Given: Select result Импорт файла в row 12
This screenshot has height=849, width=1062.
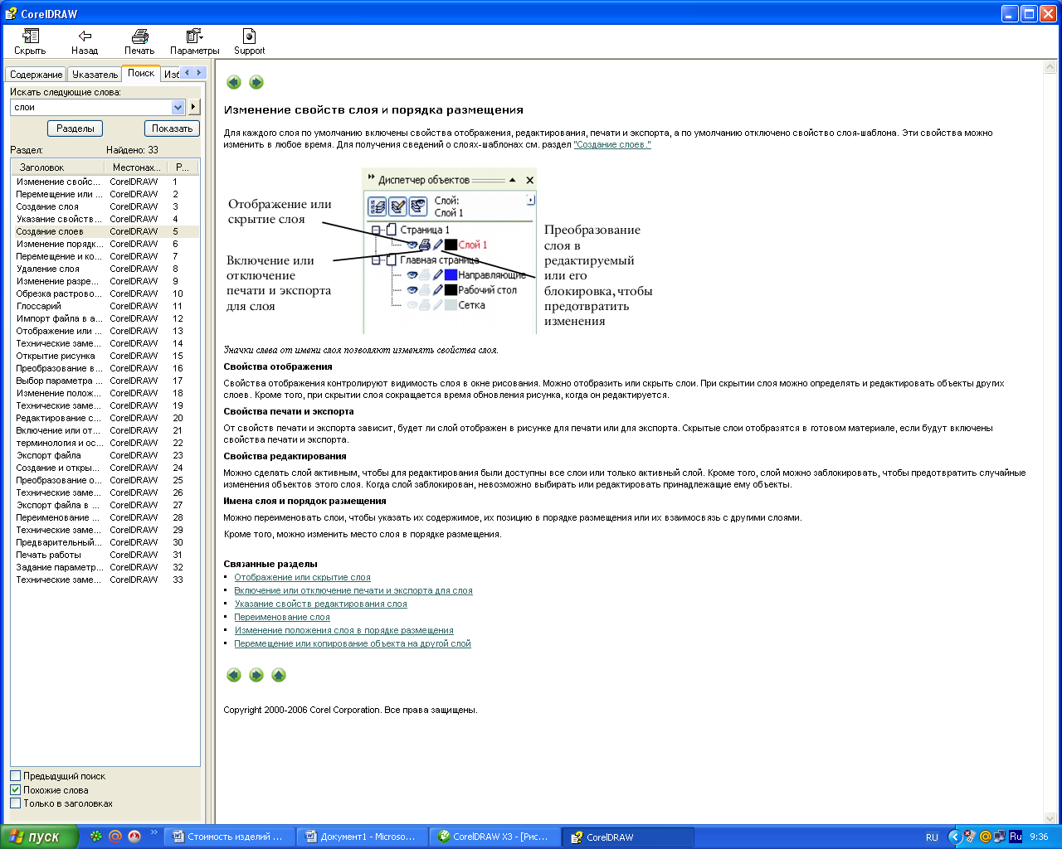Looking at the screenshot, I should pyautogui.click(x=105, y=318).
